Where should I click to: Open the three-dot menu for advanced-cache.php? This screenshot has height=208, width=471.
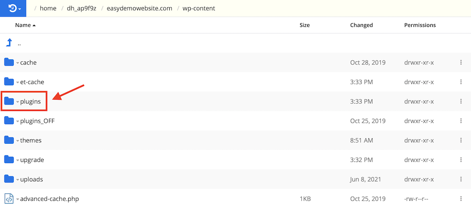(x=461, y=199)
